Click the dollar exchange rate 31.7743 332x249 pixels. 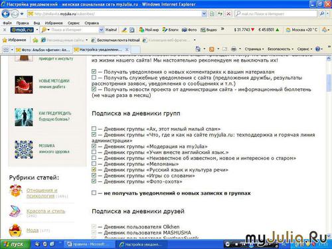(244, 30)
